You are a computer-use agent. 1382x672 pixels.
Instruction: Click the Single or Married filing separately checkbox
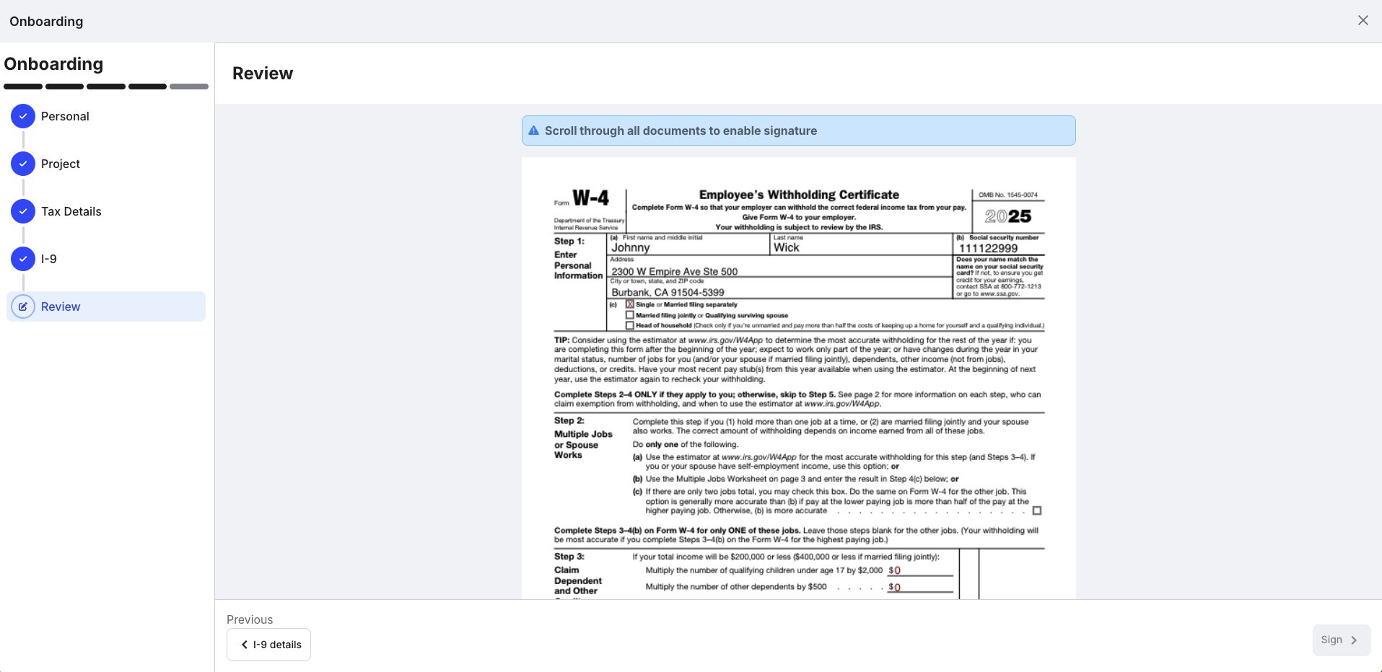[x=630, y=304]
